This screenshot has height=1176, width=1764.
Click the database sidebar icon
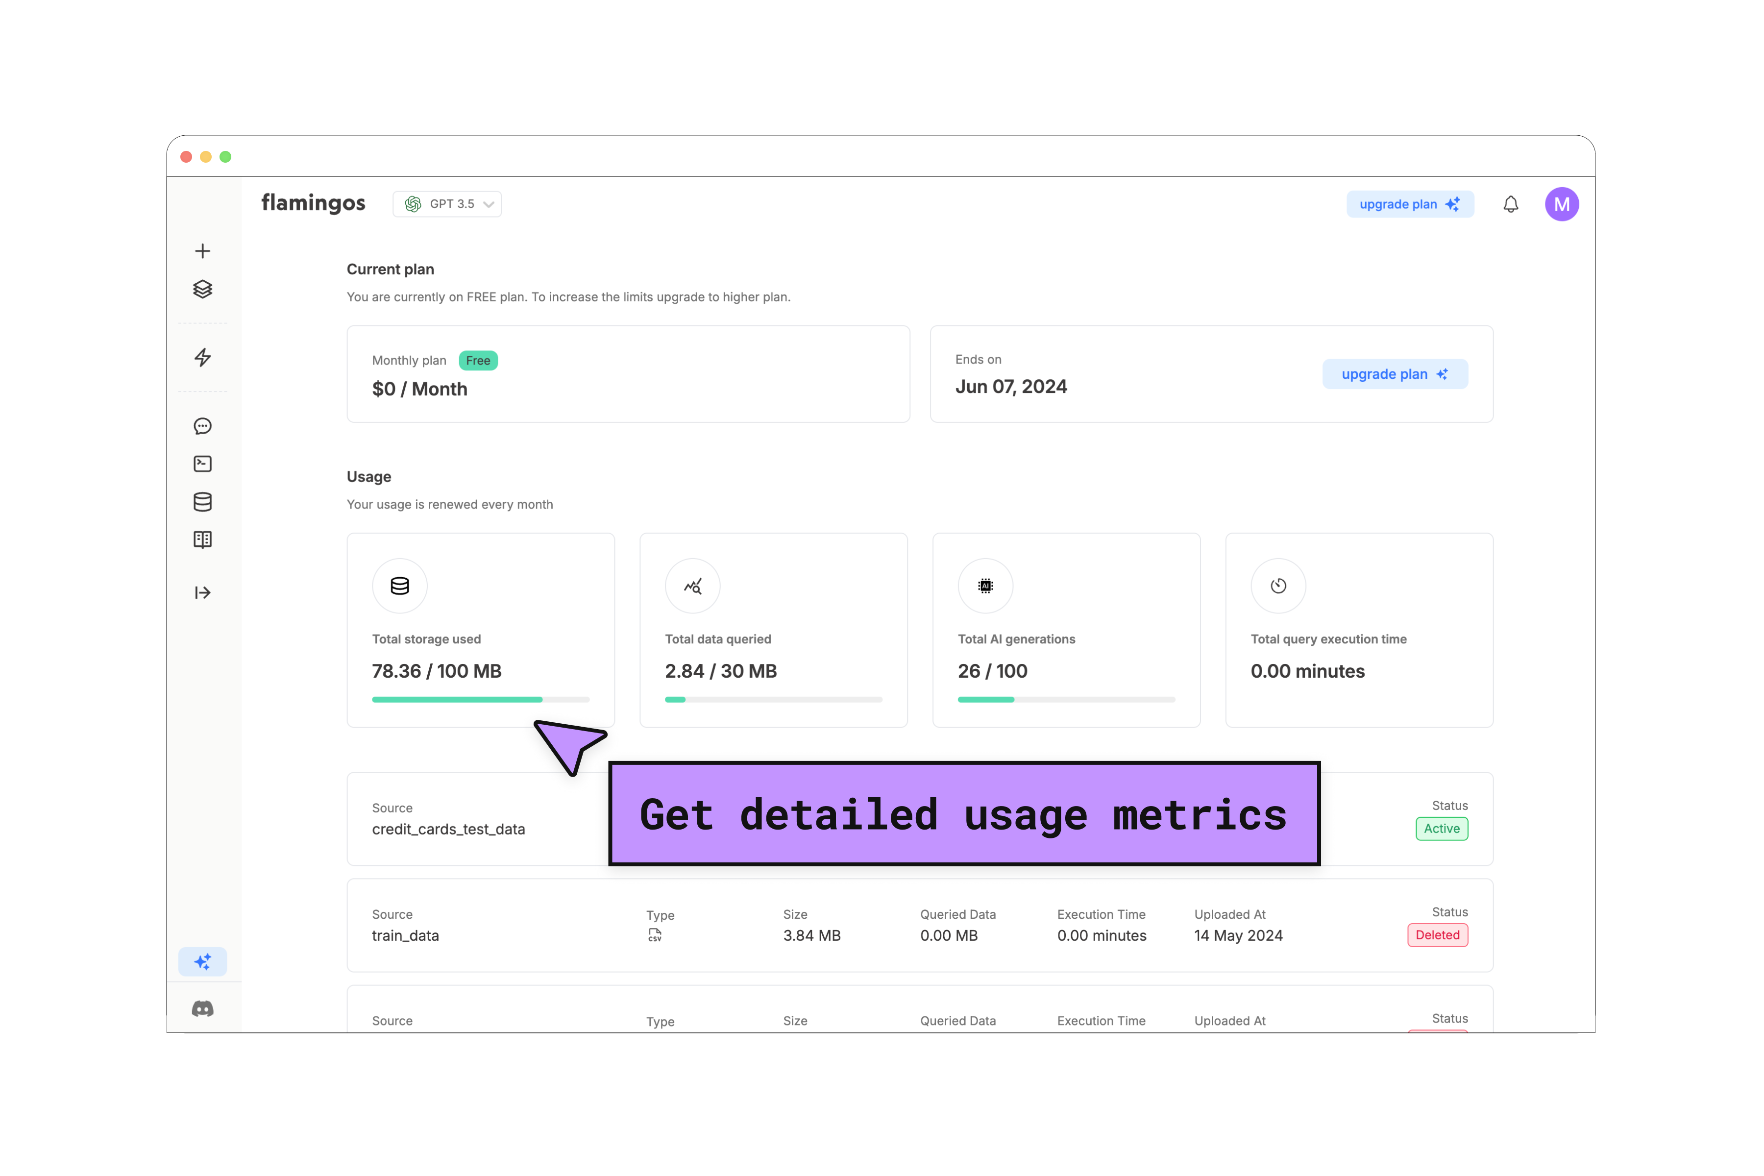click(x=202, y=502)
